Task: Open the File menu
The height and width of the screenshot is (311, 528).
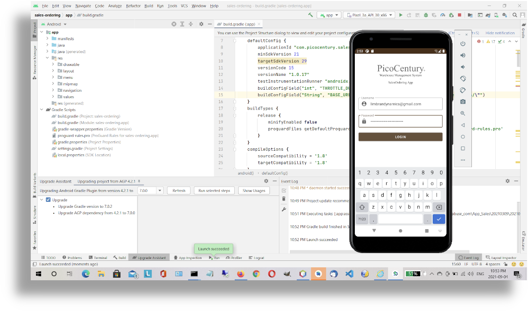Action: [45, 6]
